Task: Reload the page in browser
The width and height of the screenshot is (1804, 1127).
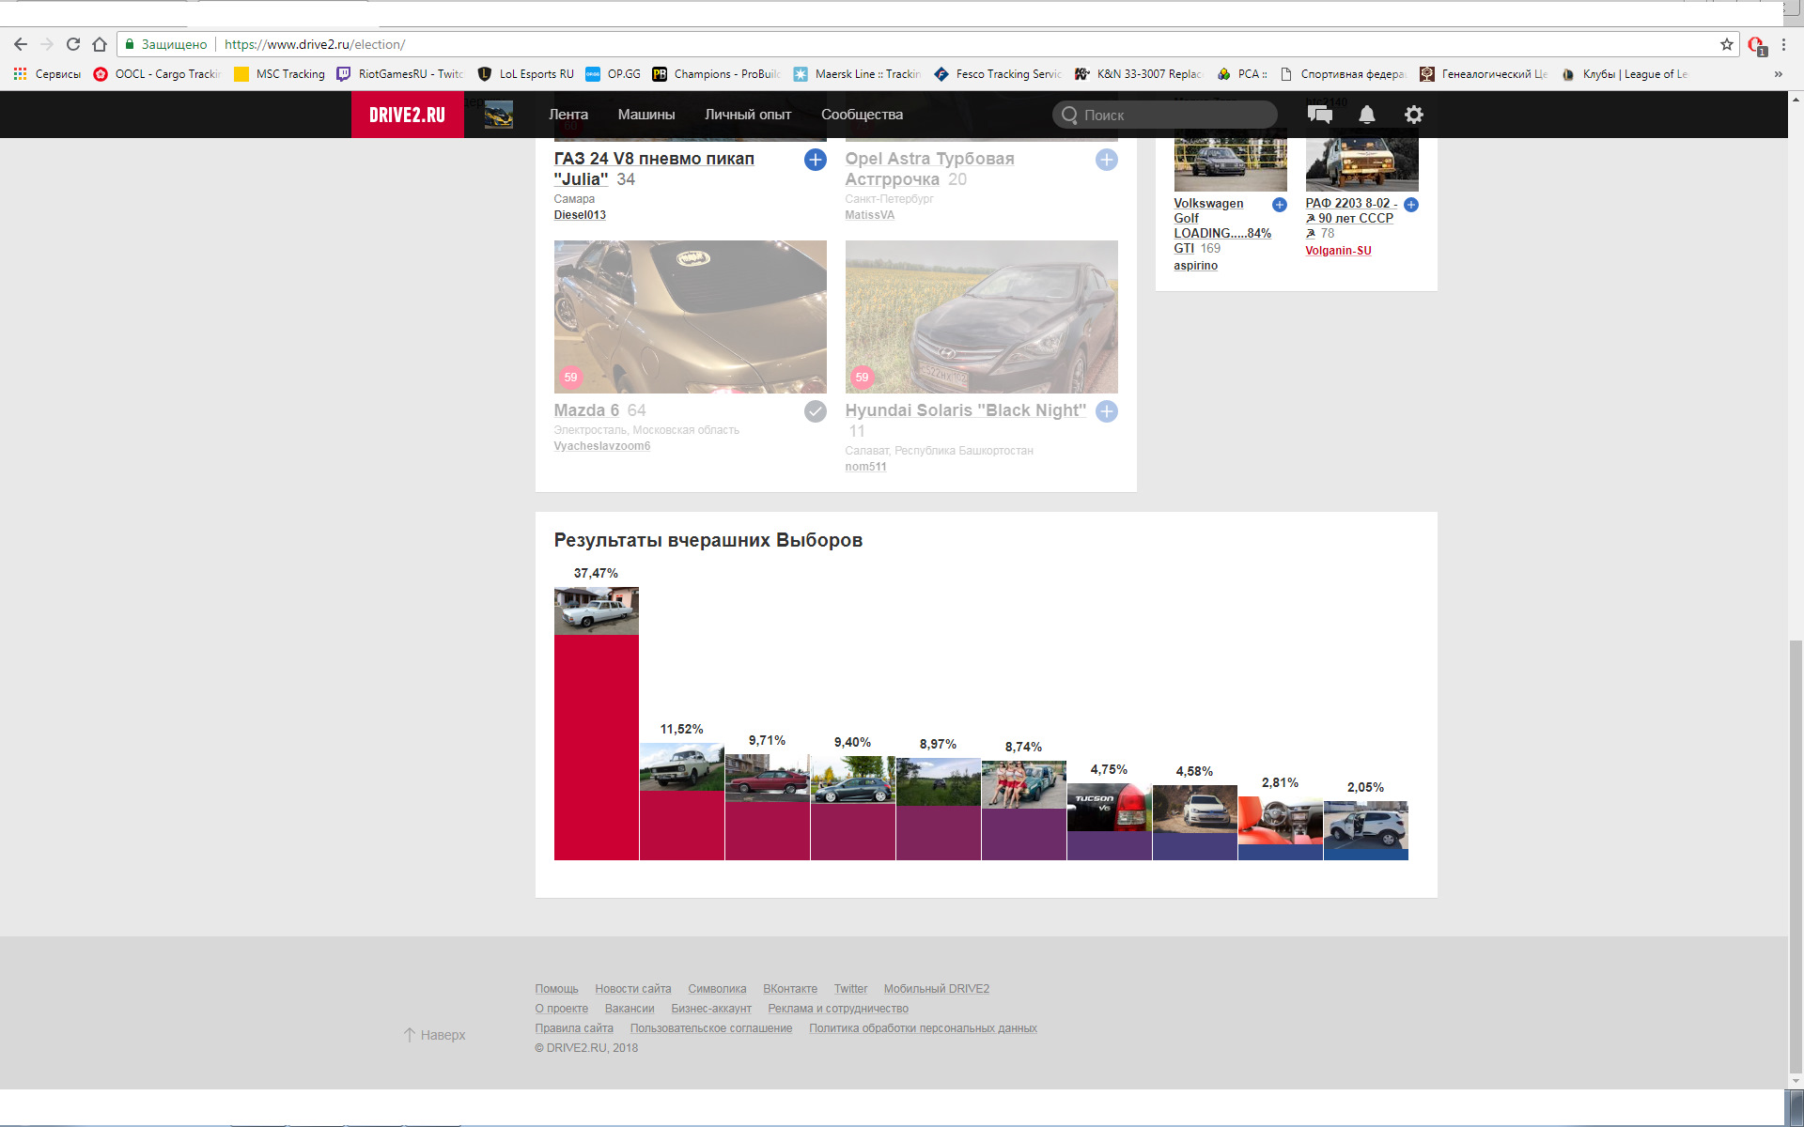Action: pos(73,44)
